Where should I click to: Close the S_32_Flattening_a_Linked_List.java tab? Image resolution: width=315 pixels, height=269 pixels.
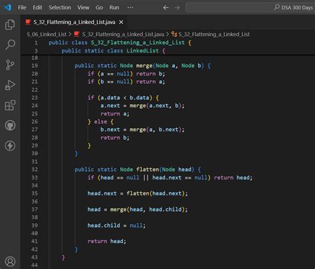pyautogui.click(x=121, y=22)
